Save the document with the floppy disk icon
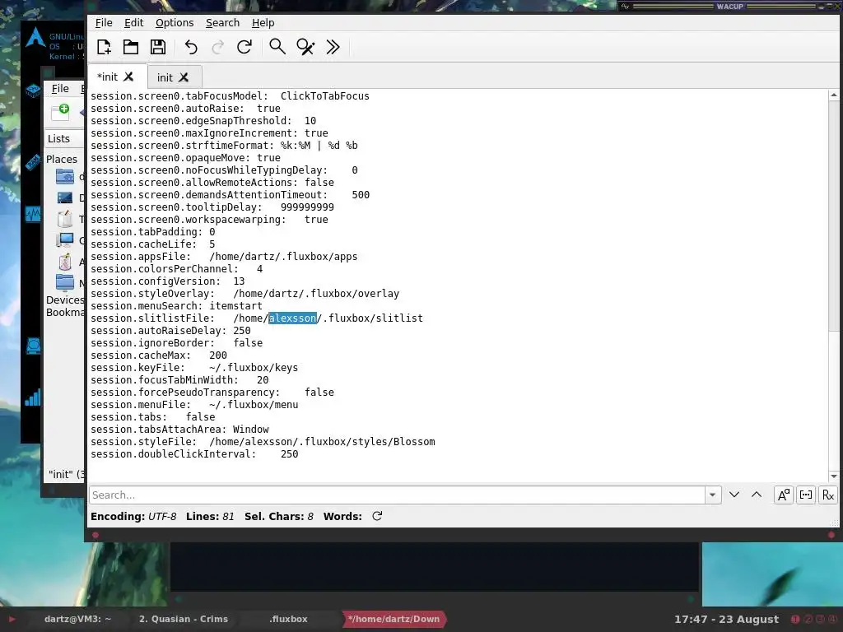The height and width of the screenshot is (632, 843). [x=158, y=47]
